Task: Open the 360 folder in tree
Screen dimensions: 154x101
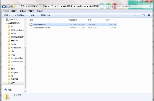Action: [12, 26]
